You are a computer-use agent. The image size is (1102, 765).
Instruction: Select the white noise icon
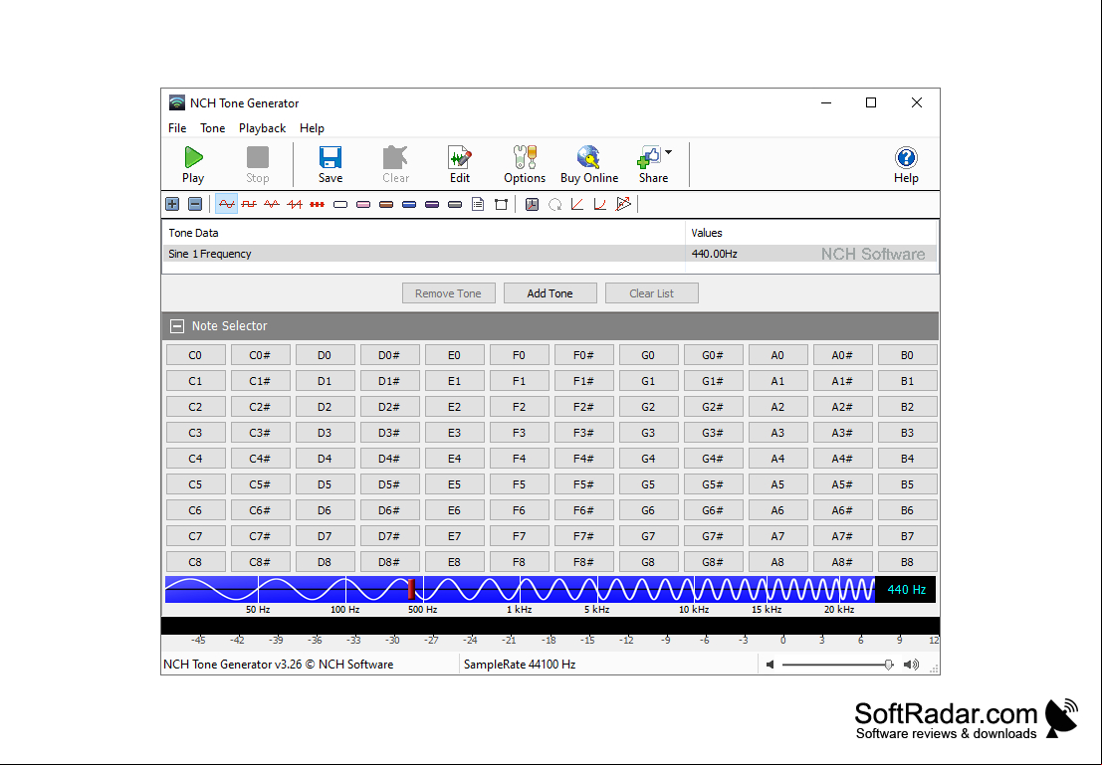click(340, 204)
